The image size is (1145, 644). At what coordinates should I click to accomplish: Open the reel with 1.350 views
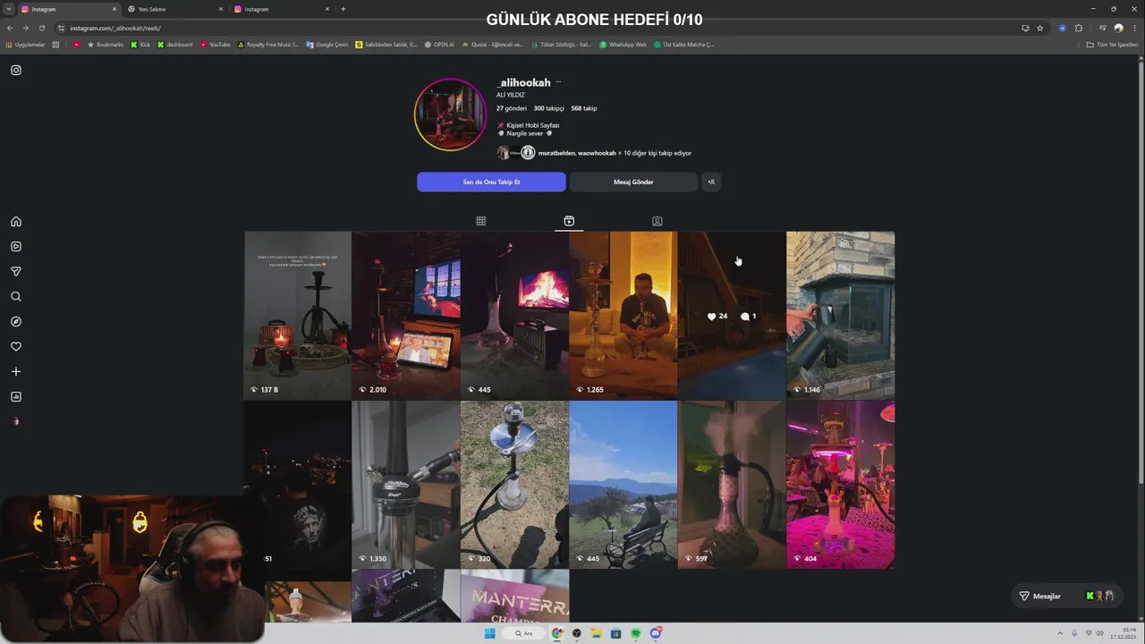(x=406, y=484)
